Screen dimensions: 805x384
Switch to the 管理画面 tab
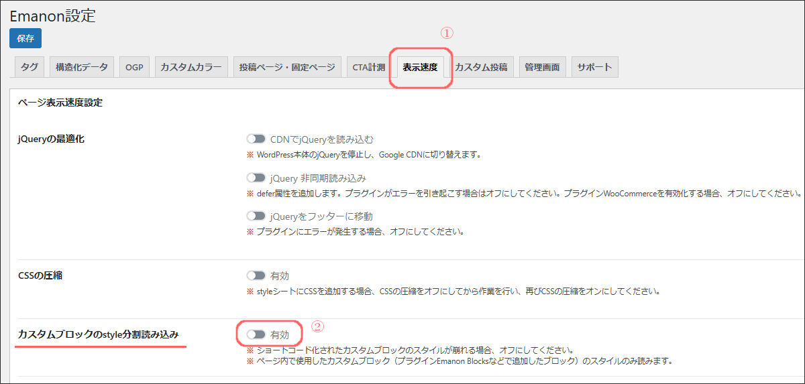coord(542,67)
